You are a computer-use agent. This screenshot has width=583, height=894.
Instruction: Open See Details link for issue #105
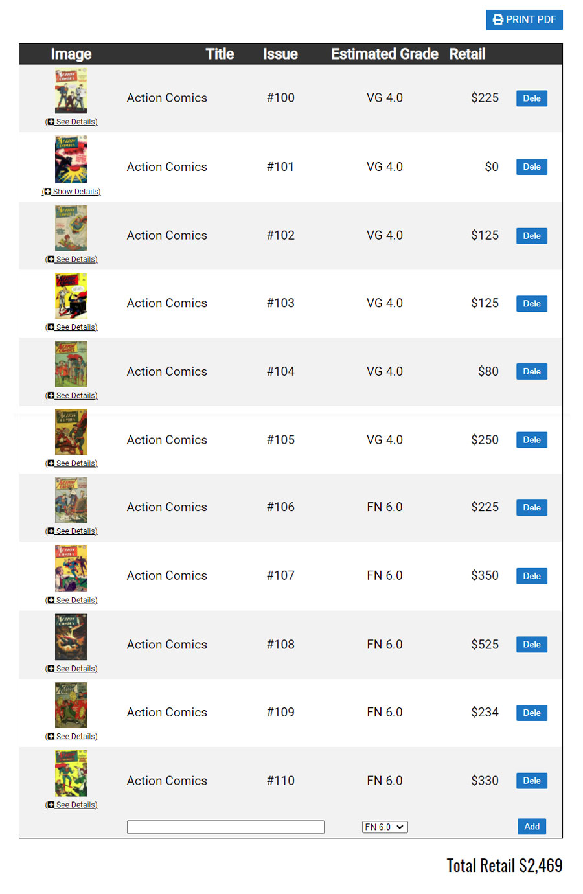(71, 464)
